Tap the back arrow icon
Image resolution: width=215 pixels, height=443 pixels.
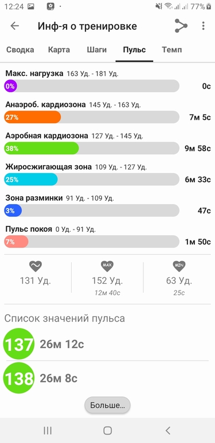click(x=15, y=26)
